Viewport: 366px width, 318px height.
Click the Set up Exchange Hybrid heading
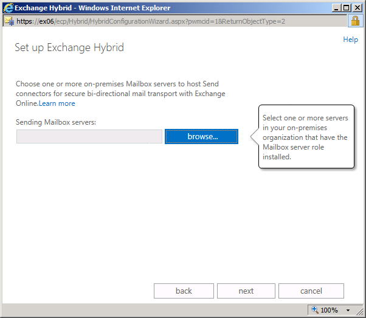click(x=69, y=47)
